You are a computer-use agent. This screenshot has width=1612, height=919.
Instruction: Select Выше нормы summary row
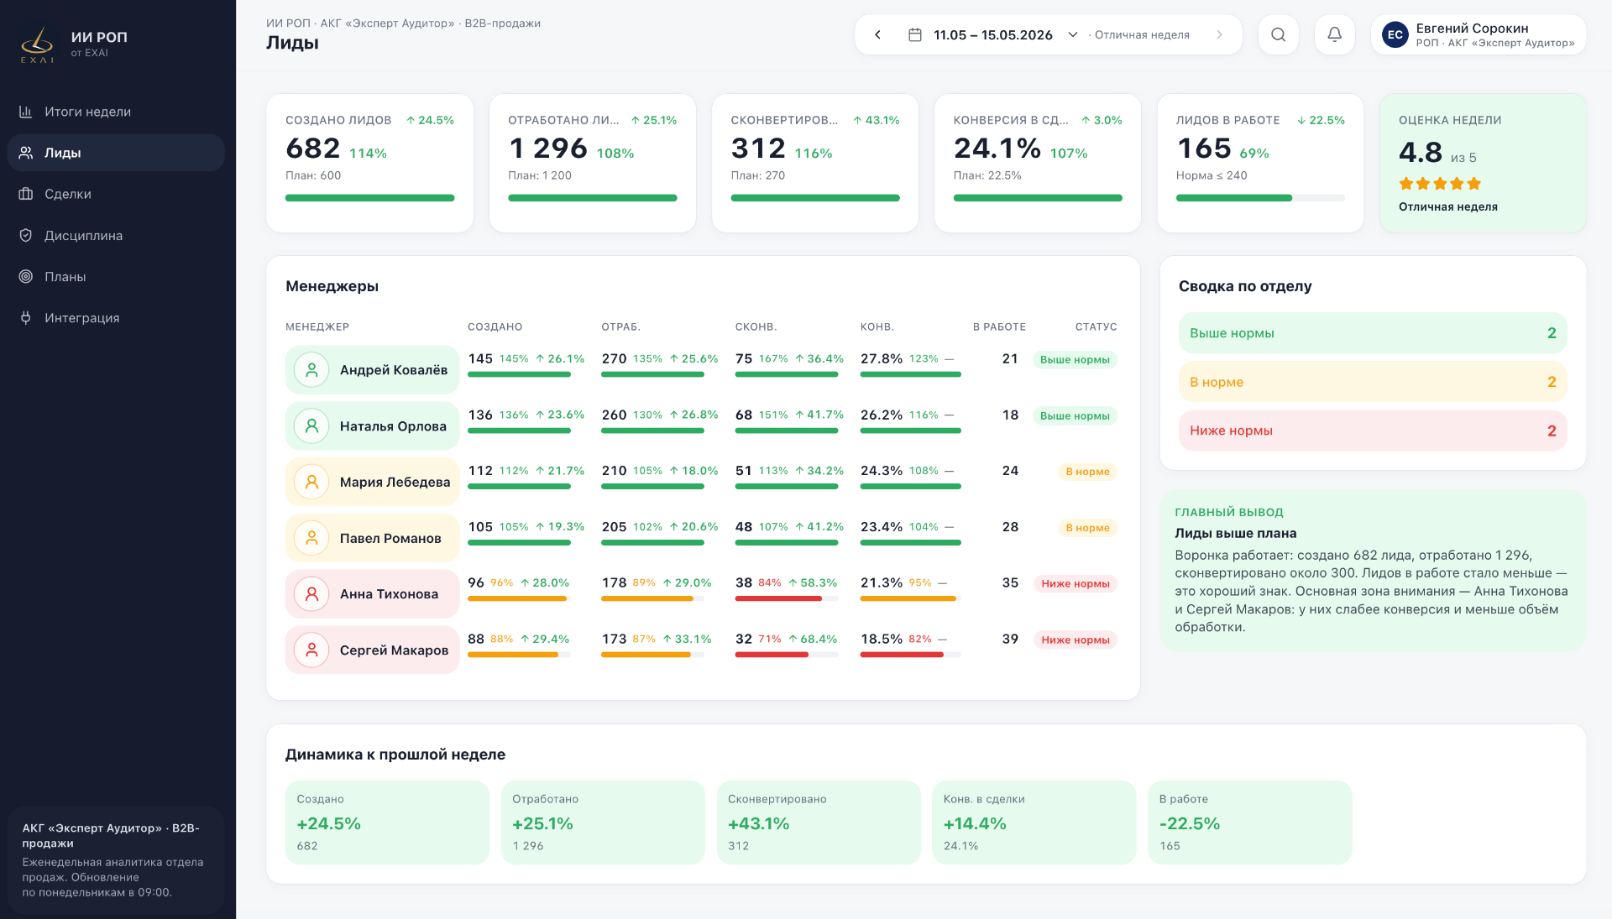1373,333
